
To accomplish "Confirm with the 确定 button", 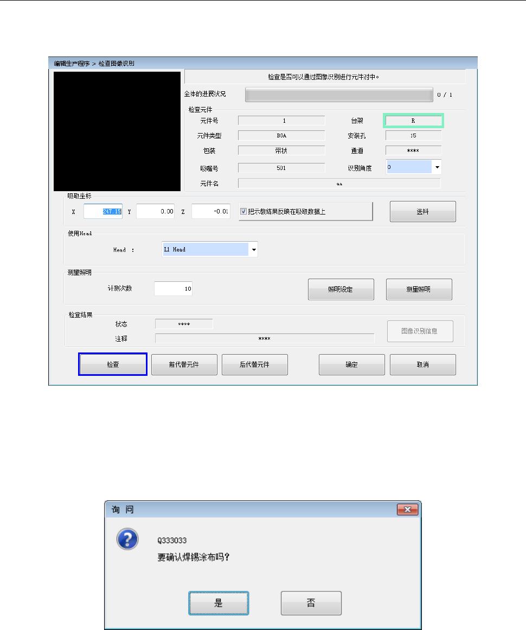I will point(352,364).
